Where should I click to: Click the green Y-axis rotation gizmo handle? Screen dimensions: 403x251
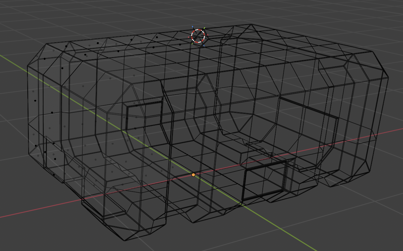coord(204,28)
